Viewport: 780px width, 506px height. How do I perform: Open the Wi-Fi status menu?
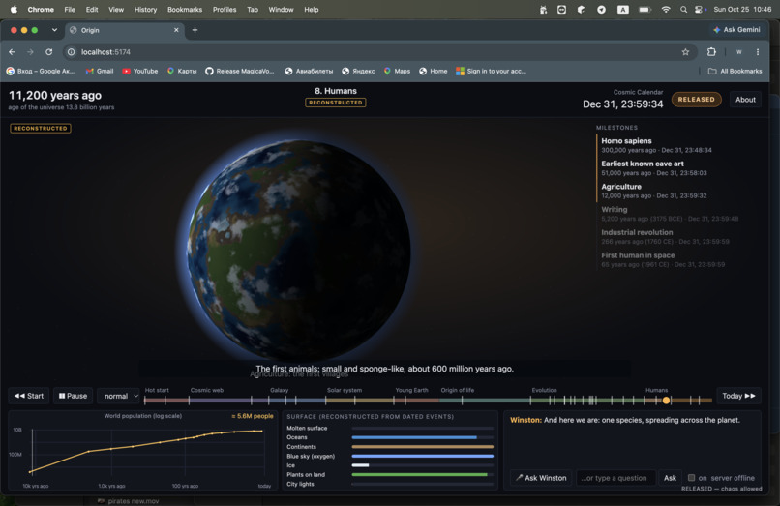tap(666, 9)
